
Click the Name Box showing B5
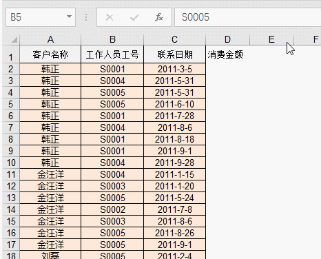[41, 17]
